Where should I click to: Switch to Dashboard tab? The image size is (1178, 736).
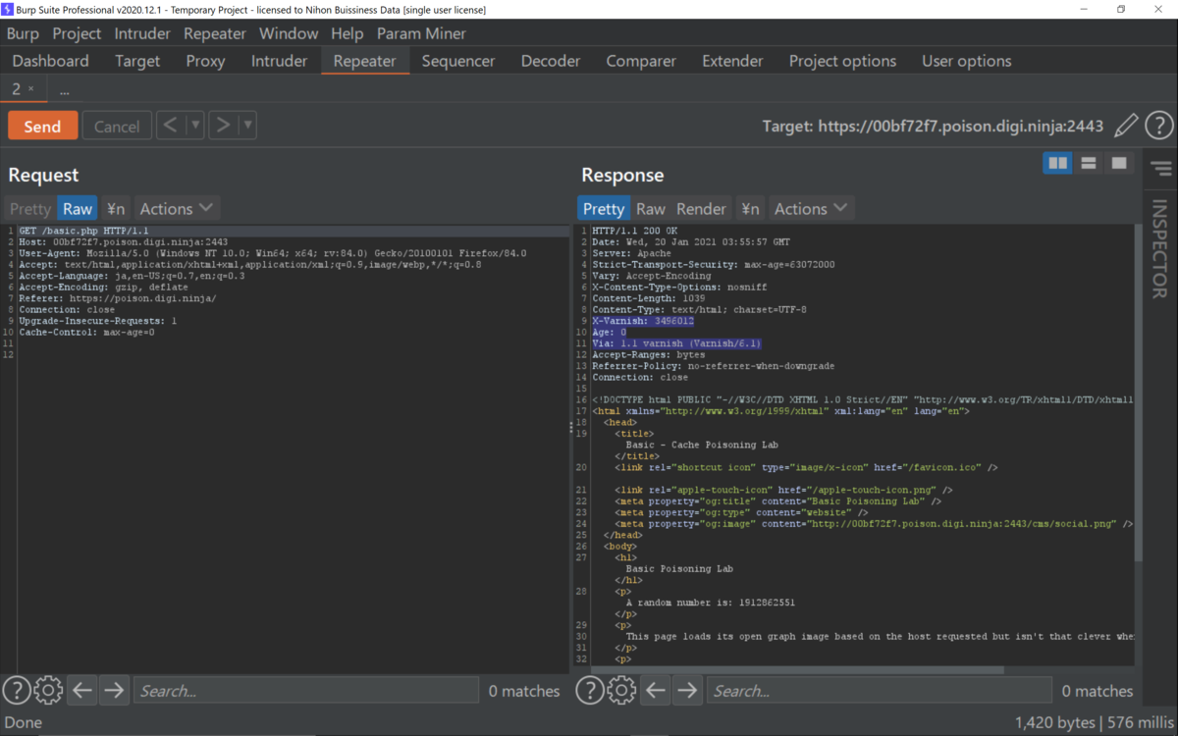coord(50,61)
